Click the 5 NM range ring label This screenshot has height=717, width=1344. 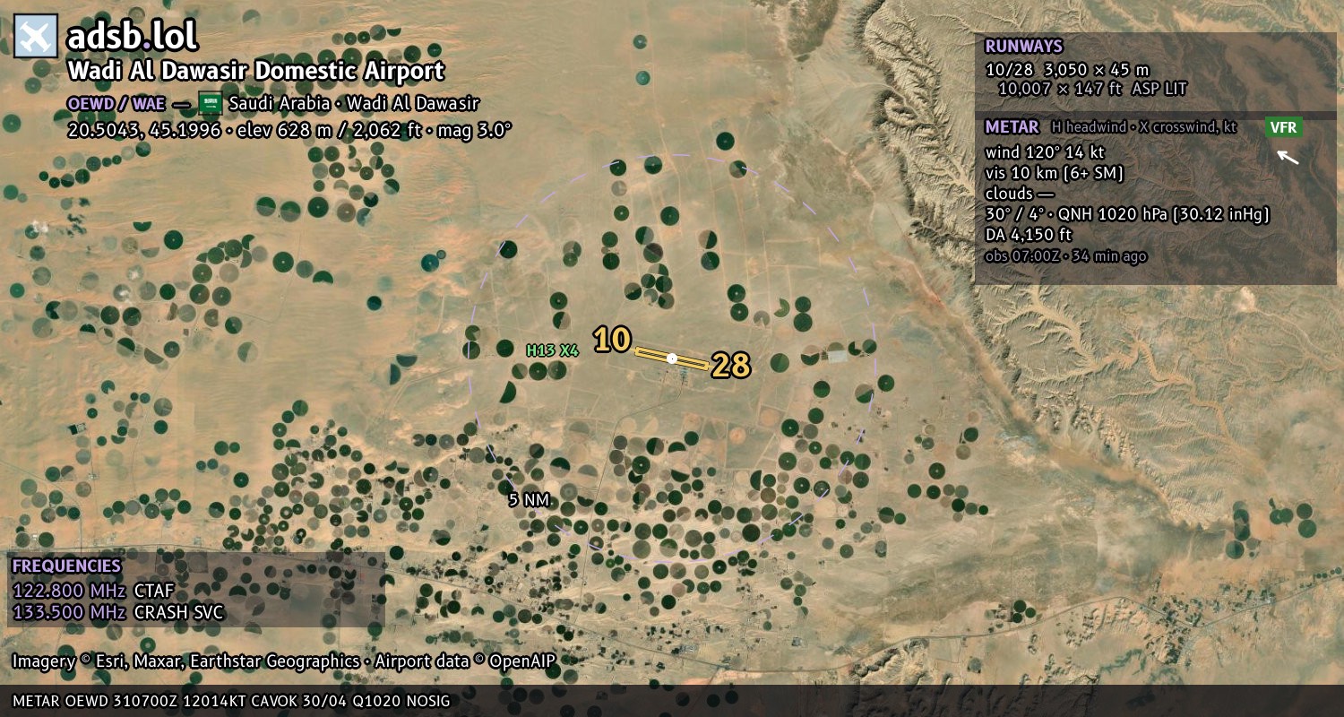(529, 500)
